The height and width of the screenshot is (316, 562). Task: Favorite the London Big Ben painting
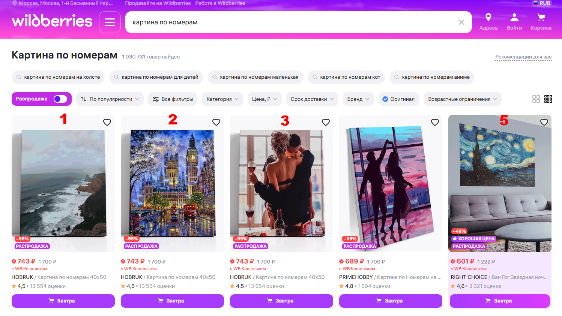(x=216, y=122)
